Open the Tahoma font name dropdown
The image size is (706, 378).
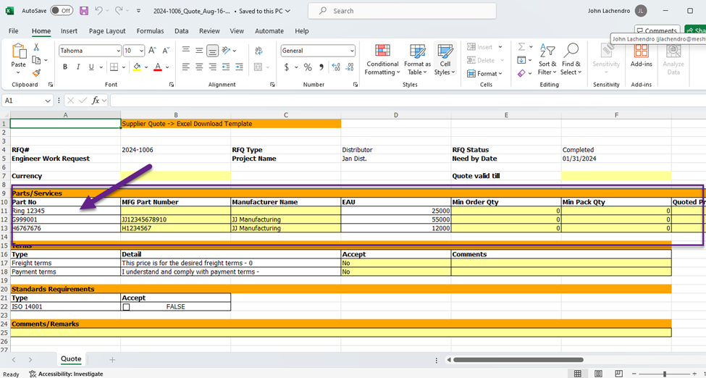click(x=118, y=51)
